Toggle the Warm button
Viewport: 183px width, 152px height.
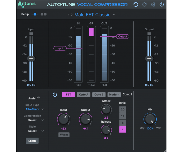click(x=64, y=135)
